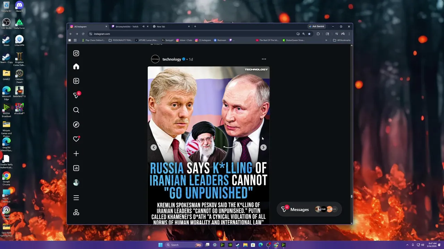
Task: Mute the Twitch tab audio icon
Action: pos(143,27)
